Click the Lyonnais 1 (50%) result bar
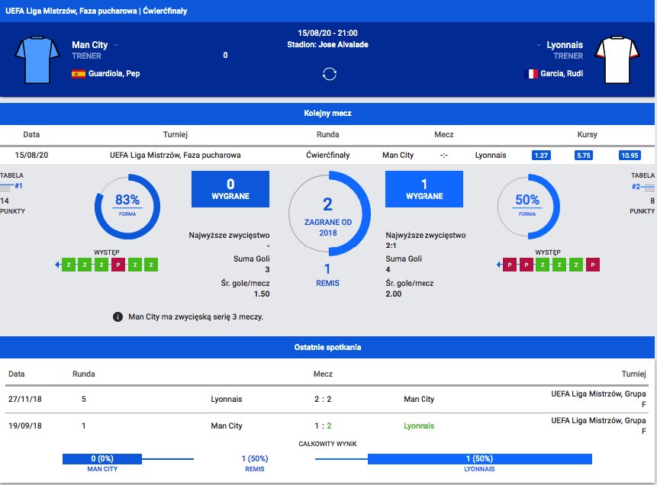Screen dimensions: 657x485 click(x=479, y=458)
